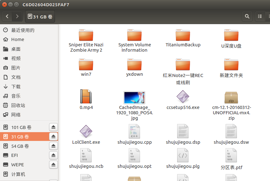Eject the WEPE volume
Screen dimensions: 270x181
coord(53,165)
